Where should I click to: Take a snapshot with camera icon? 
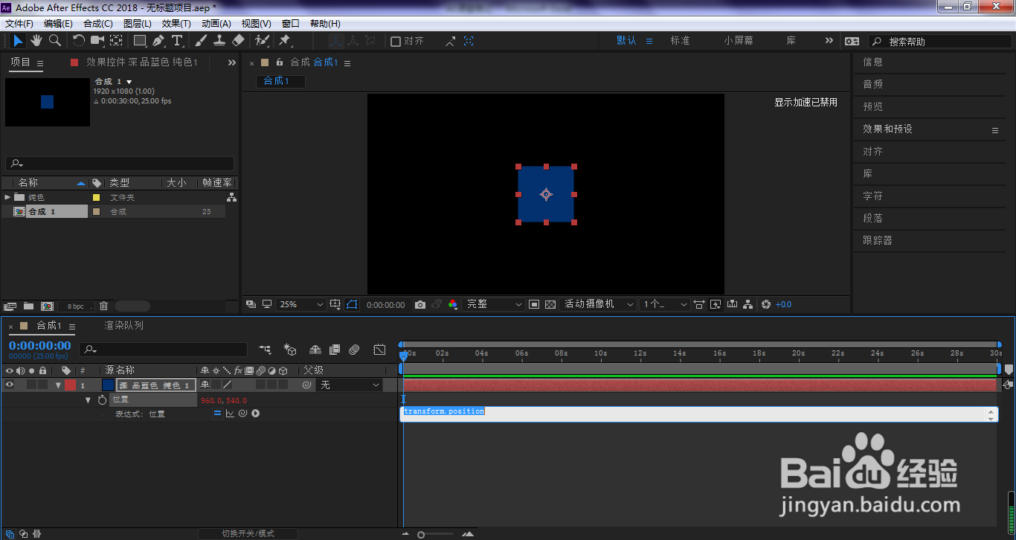pyautogui.click(x=420, y=304)
